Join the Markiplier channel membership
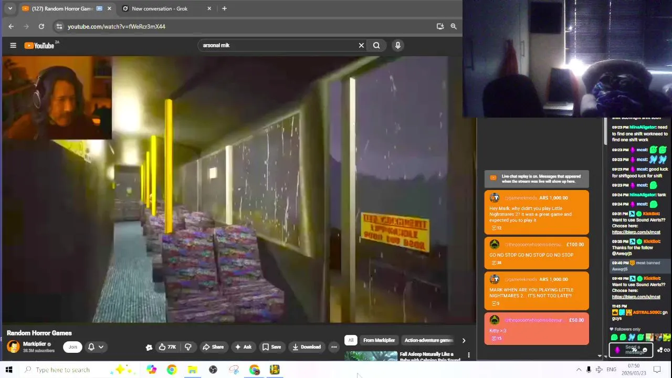This screenshot has width=672, height=378. pyautogui.click(x=72, y=346)
